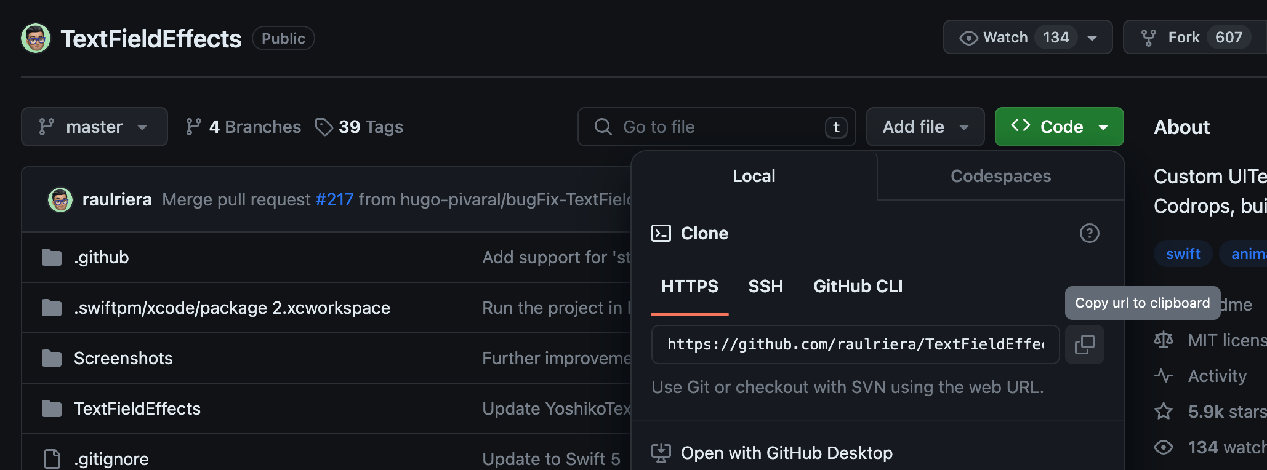Click raulriera avatar in latest commit row
This screenshot has width=1267, height=470.
[60, 199]
